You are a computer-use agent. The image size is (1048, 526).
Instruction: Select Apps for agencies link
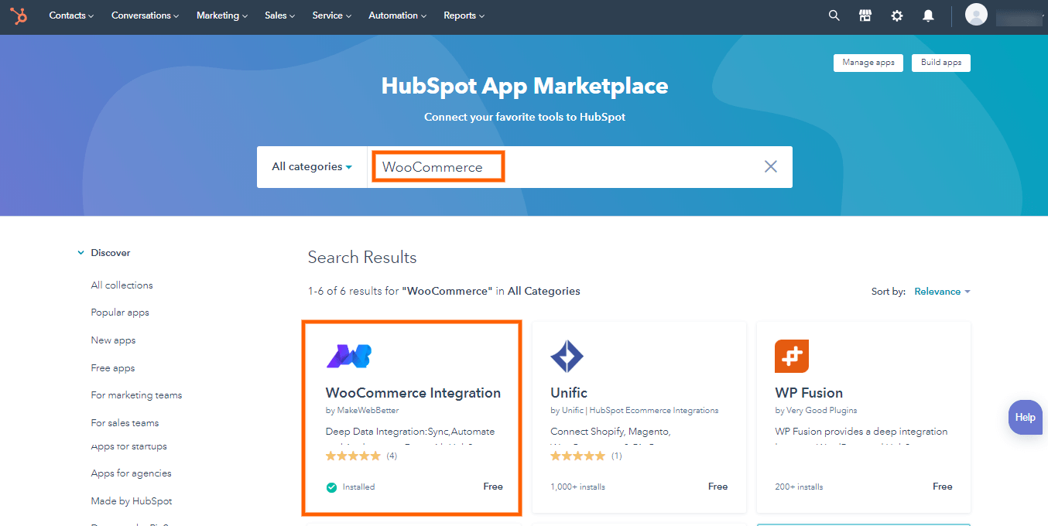pos(132,473)
